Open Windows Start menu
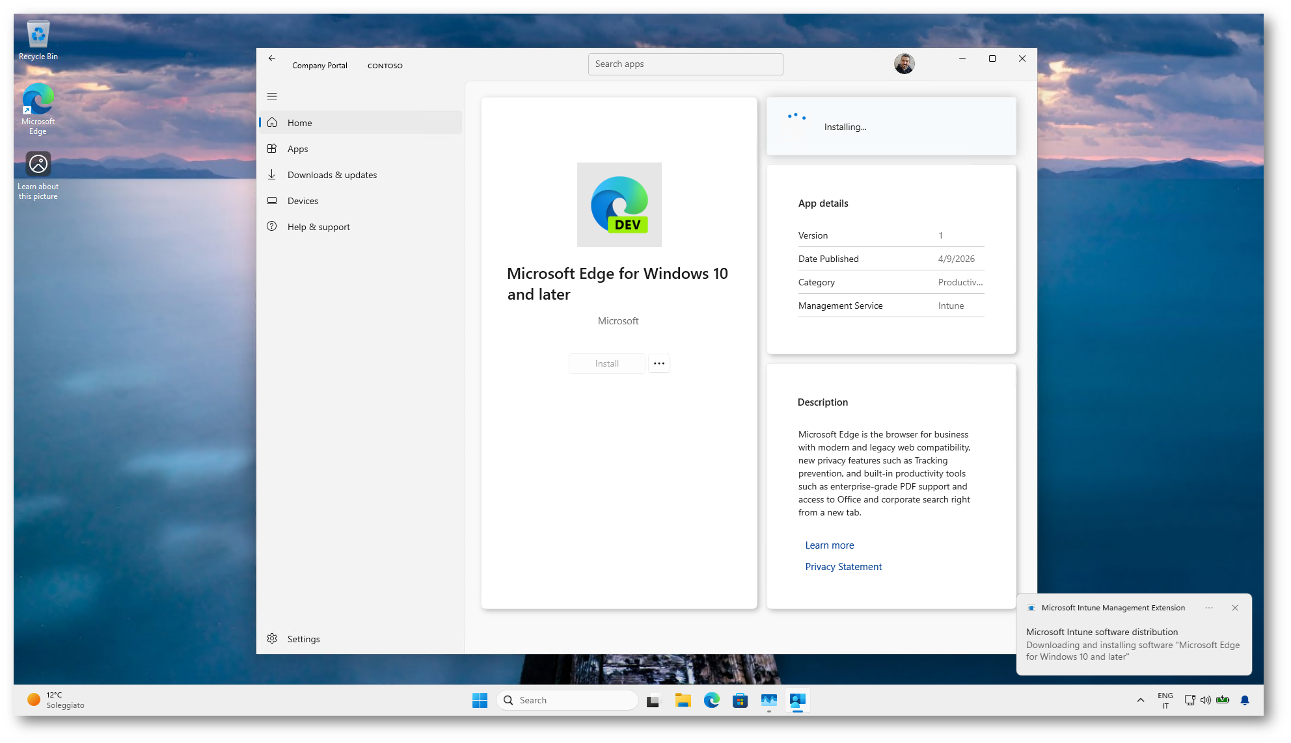Viewport: 1291px width, 743px height. coord(480,700)
